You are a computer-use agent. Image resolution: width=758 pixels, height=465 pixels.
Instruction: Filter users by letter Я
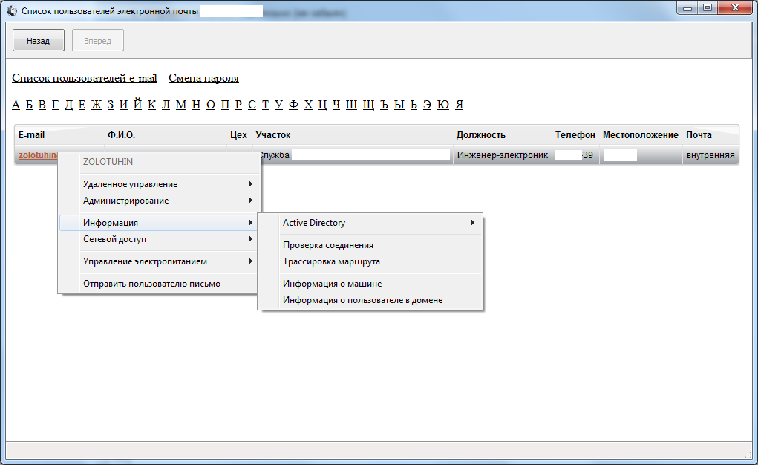pos(460,105)
